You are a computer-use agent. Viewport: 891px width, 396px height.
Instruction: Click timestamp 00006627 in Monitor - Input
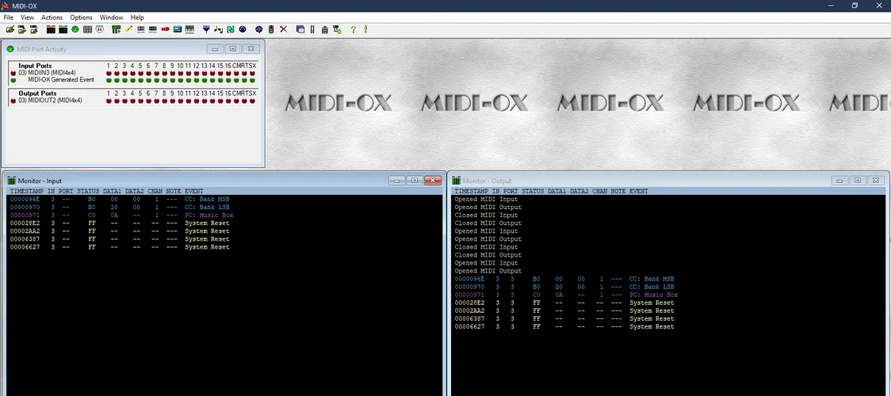click(25, 247)
